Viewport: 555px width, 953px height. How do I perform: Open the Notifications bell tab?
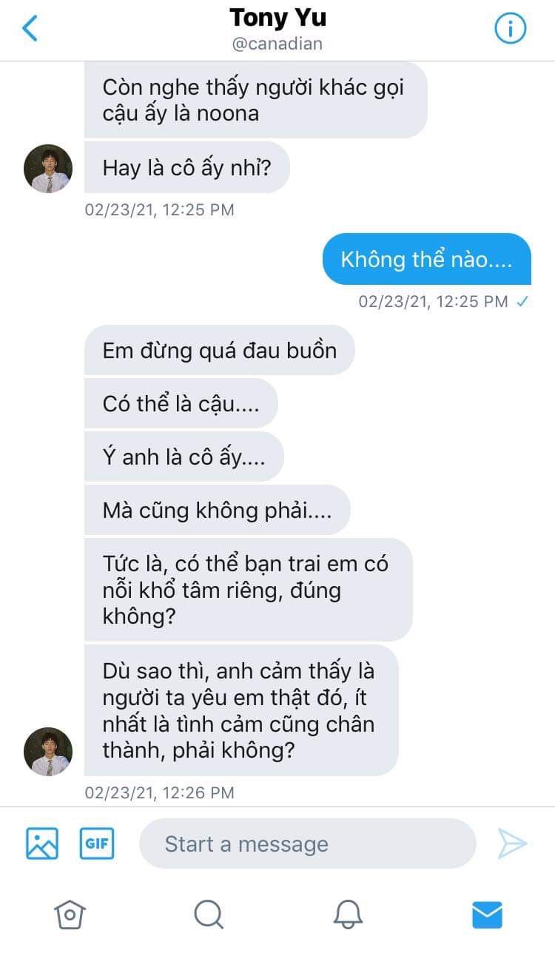pos(348,915)
